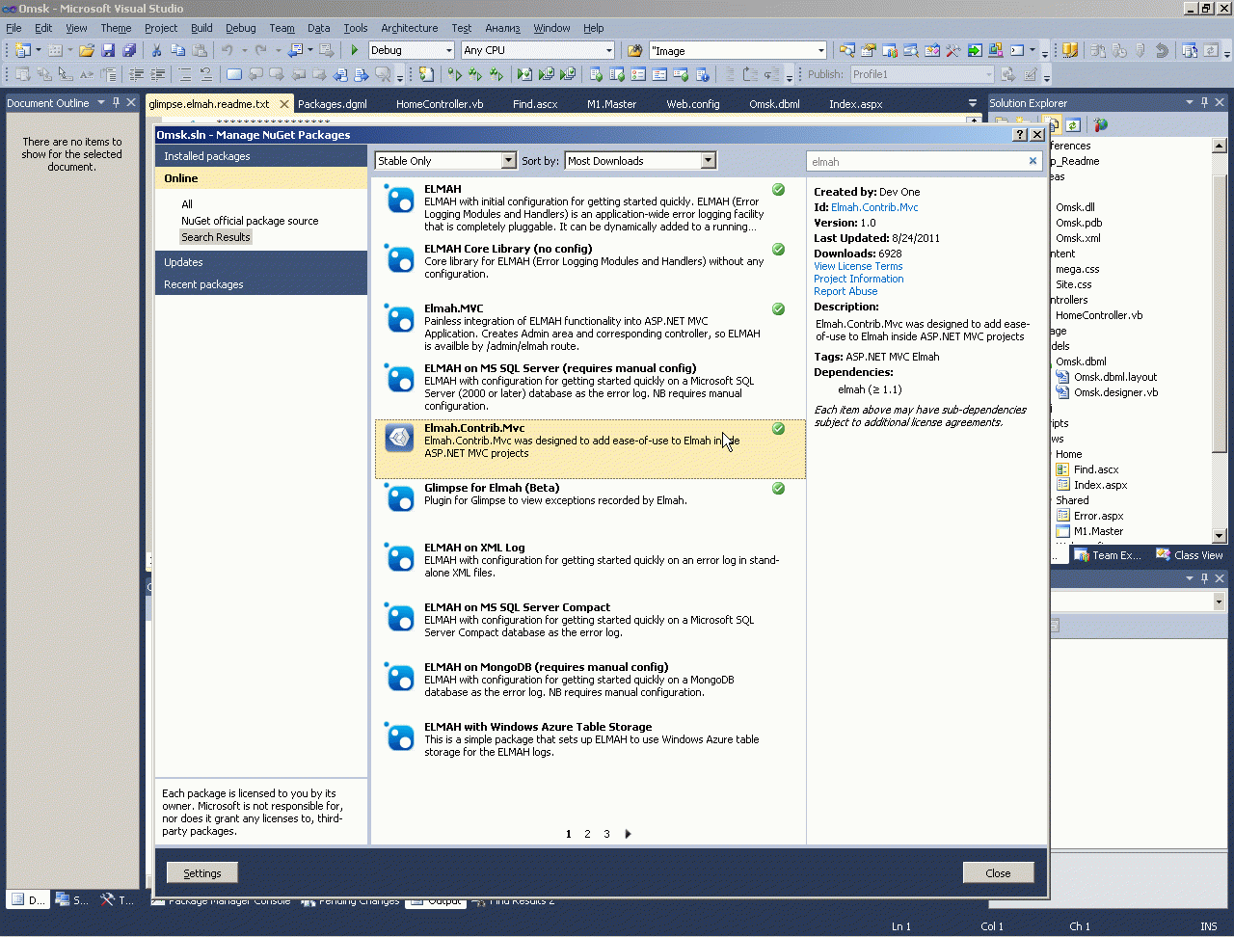Click the dialog Help question mark icon
The image size is (1234, 937).
(1021, 135)
